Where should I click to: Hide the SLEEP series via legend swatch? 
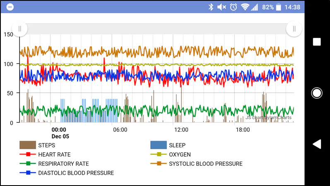tap(158, 145)
